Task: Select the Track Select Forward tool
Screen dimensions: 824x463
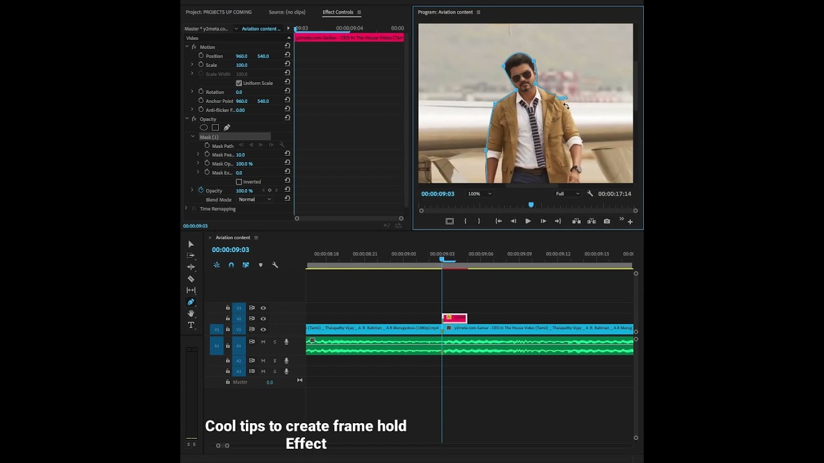Action: click(x=191, y=255)
